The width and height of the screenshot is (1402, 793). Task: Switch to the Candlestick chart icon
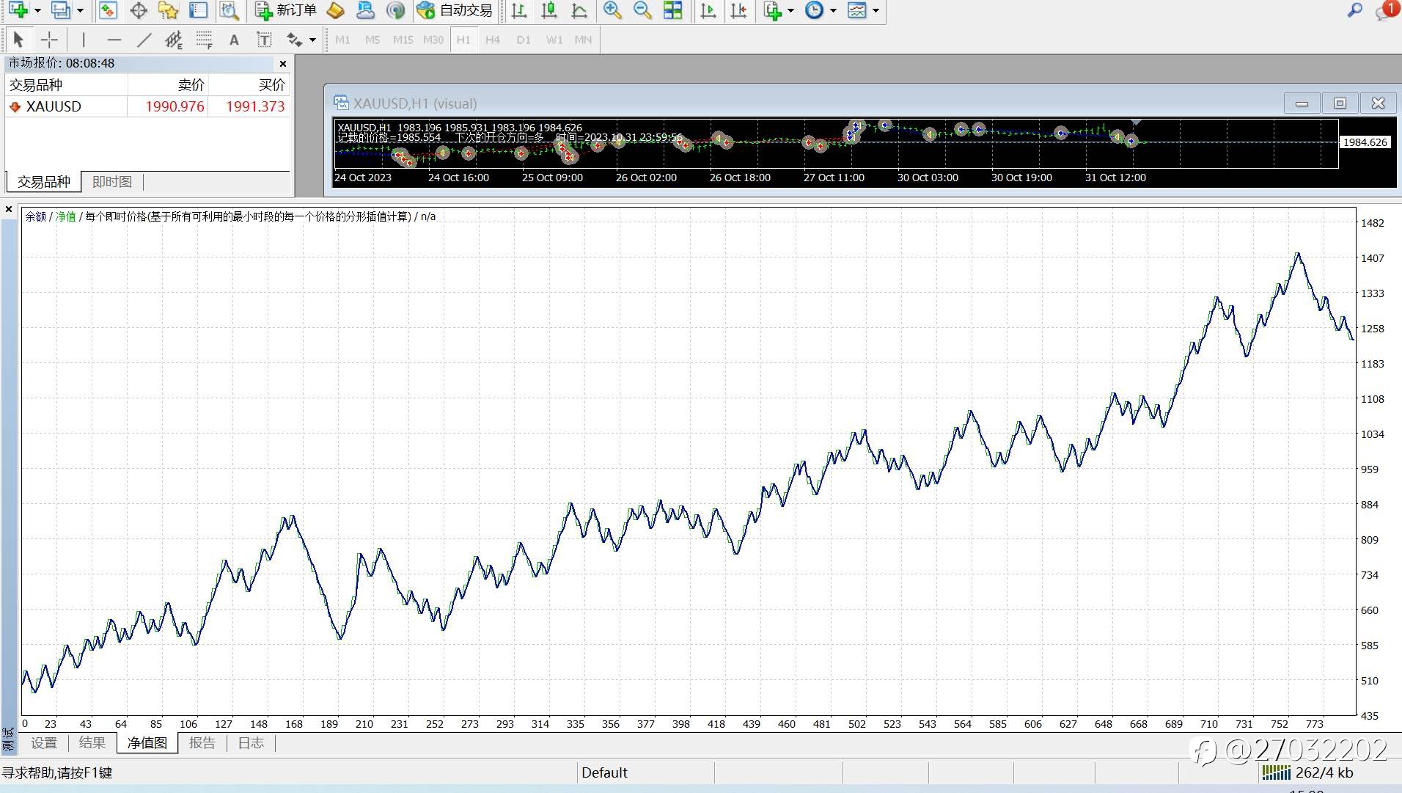pyautogui.click(x=549, y=10)
